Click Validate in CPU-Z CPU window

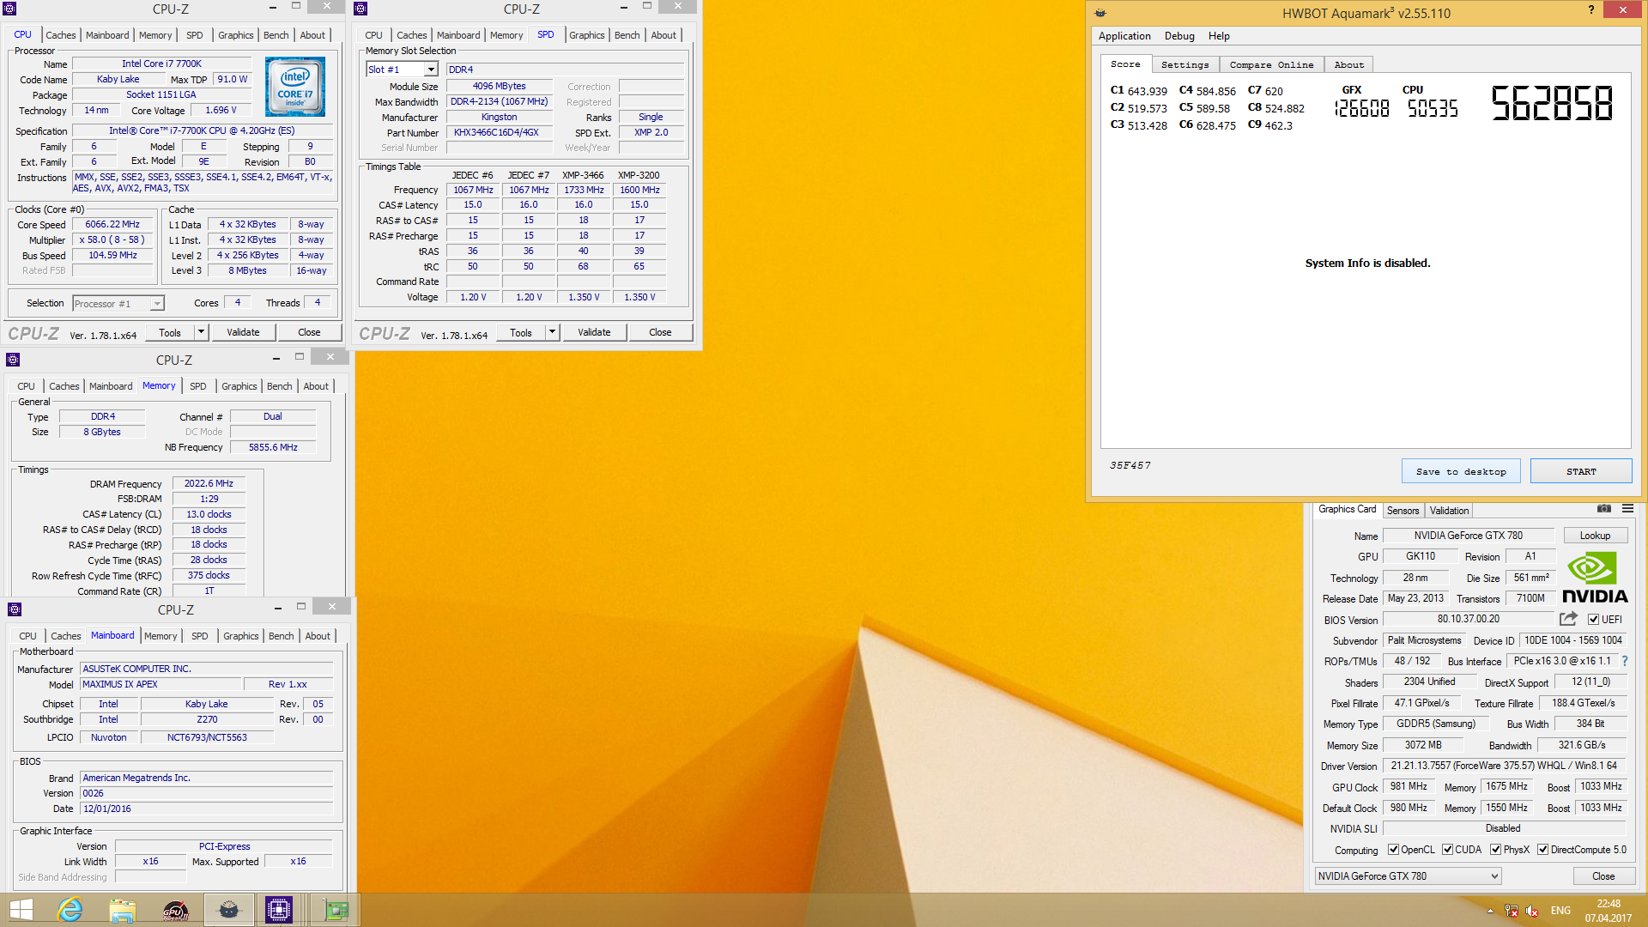coord(243,332)
